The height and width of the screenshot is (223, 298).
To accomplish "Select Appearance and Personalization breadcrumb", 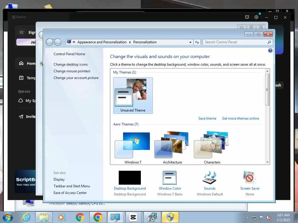I will click(x=102, y=42).
